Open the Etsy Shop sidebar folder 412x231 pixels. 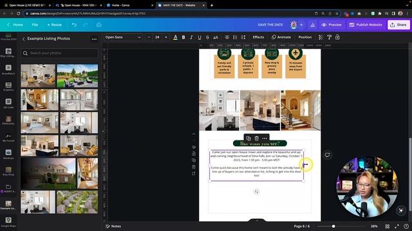click(x=8, y=171)
